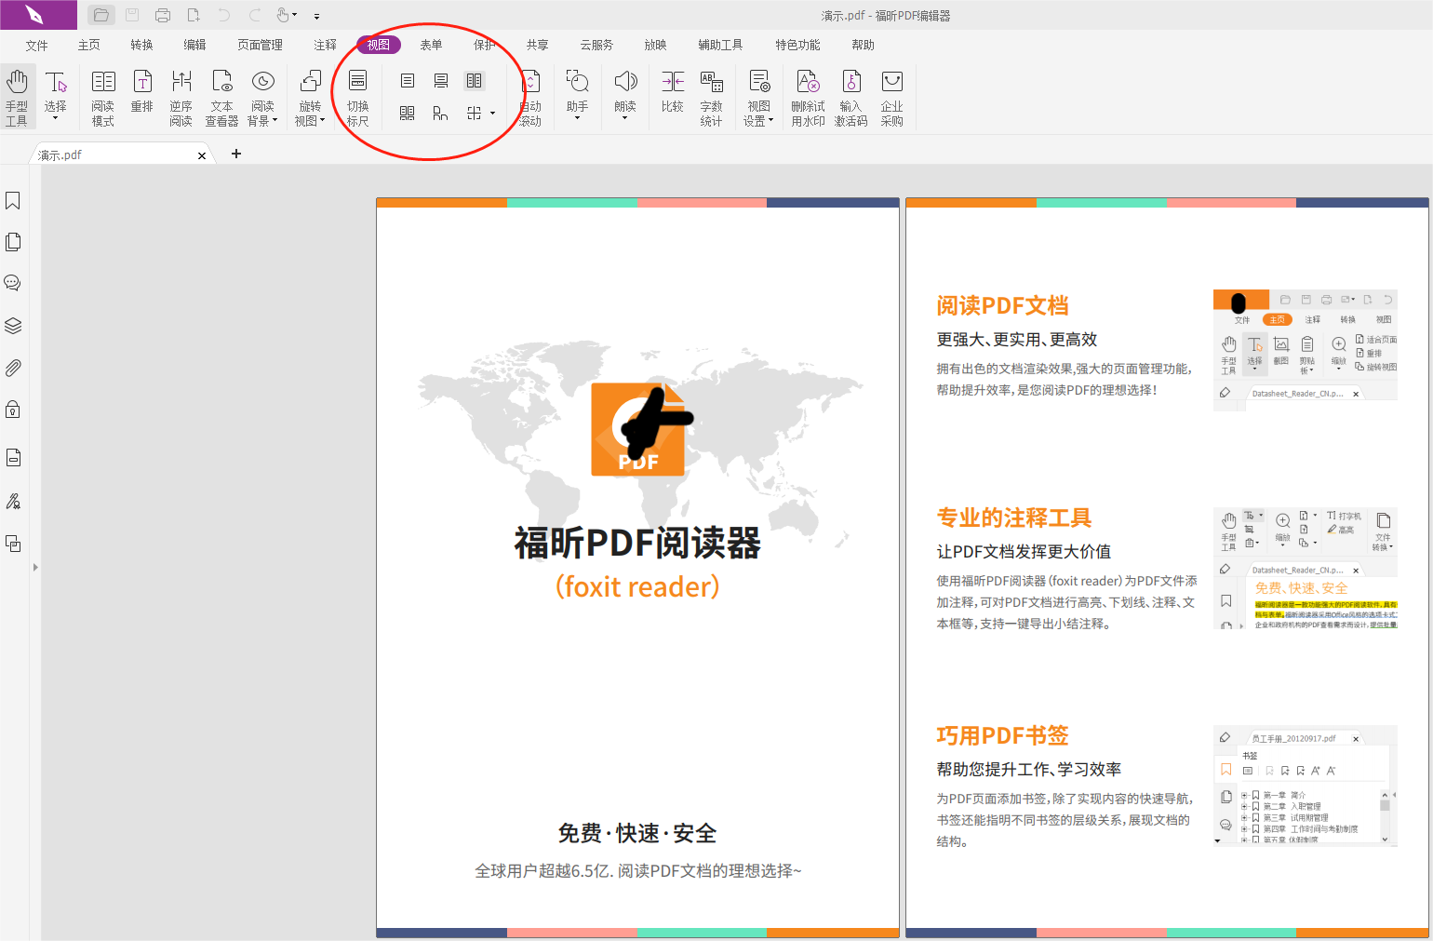Switch to the 注释 ribbon tab
Screen dimensions: 1433x941
click(x=324, y=44)
